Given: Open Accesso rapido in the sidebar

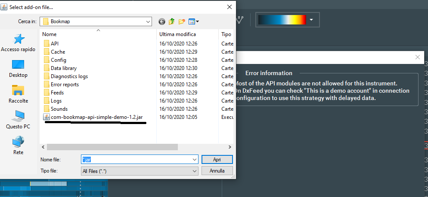Looking at the screenshot, I should 18,43.
